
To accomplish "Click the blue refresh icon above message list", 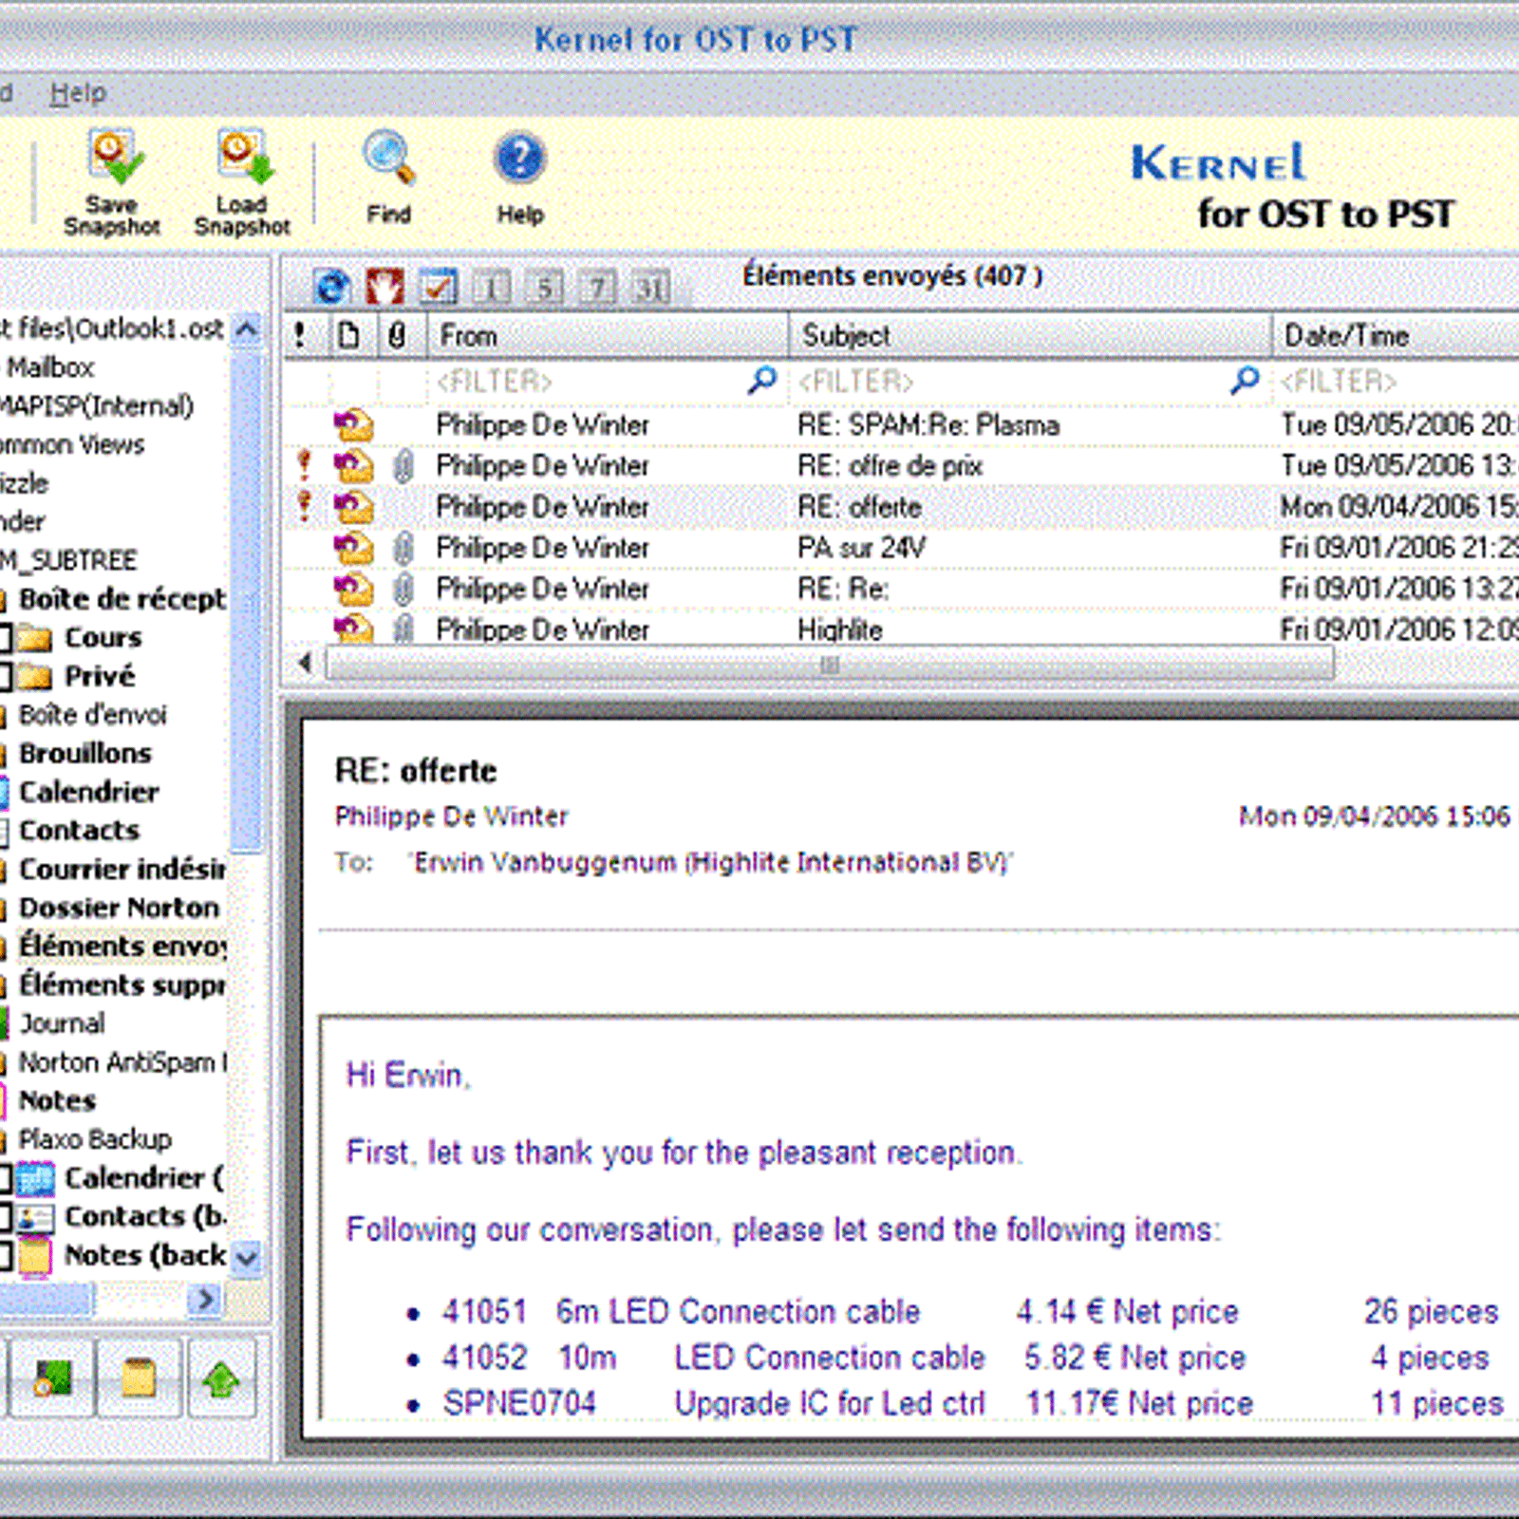I will point(331,286).
